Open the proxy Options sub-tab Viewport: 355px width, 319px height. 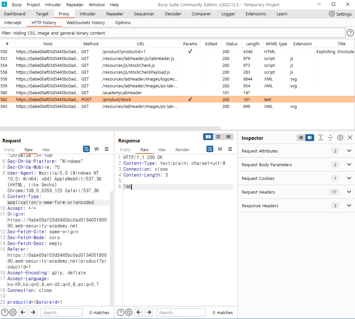tap(123, 22)
